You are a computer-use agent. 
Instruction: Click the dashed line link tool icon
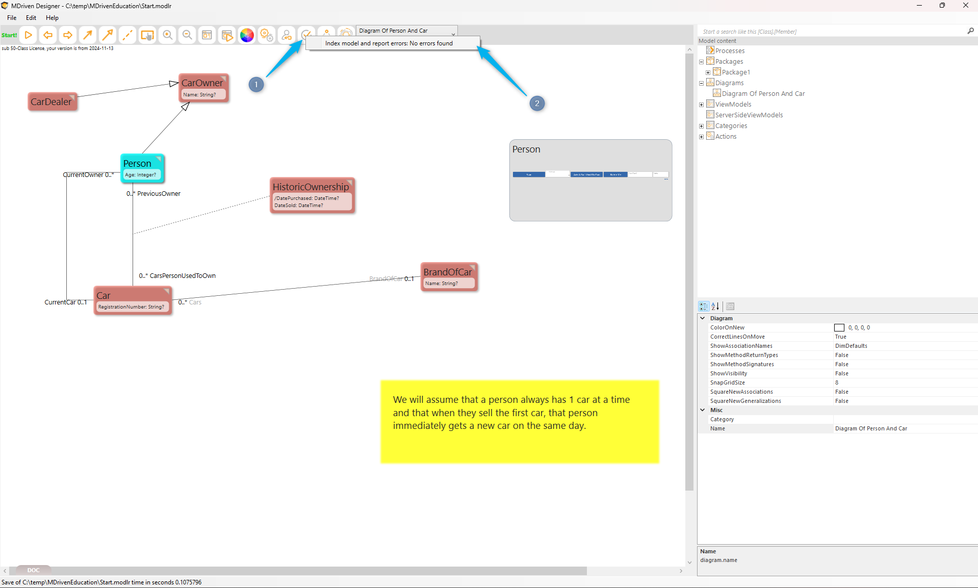tap(127, 35)
